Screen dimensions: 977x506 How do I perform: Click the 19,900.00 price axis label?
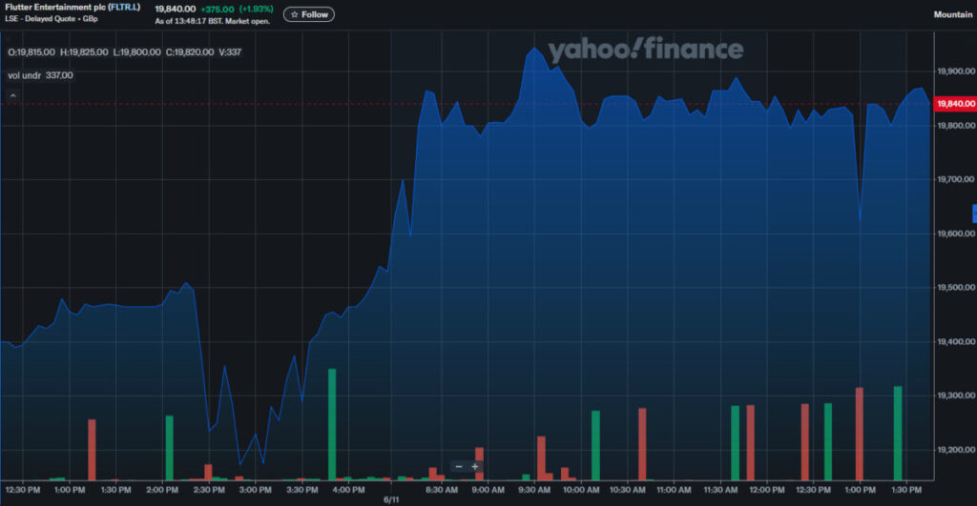pyautogui.click(x=956, y=71)
